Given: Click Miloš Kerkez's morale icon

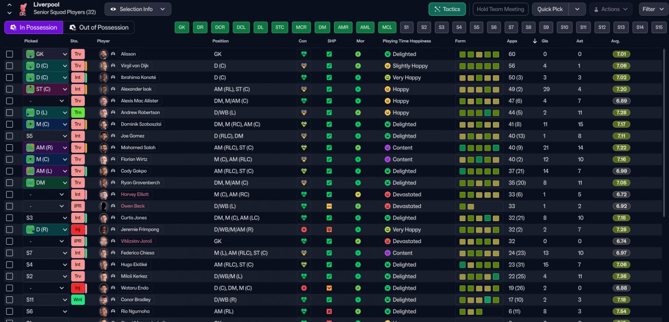Looking at the screenshot, I should click(358, 277).
